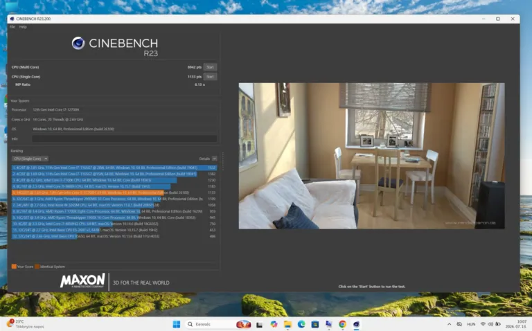Select ranking row 7 Intel Xeon W-3265M

114,205
